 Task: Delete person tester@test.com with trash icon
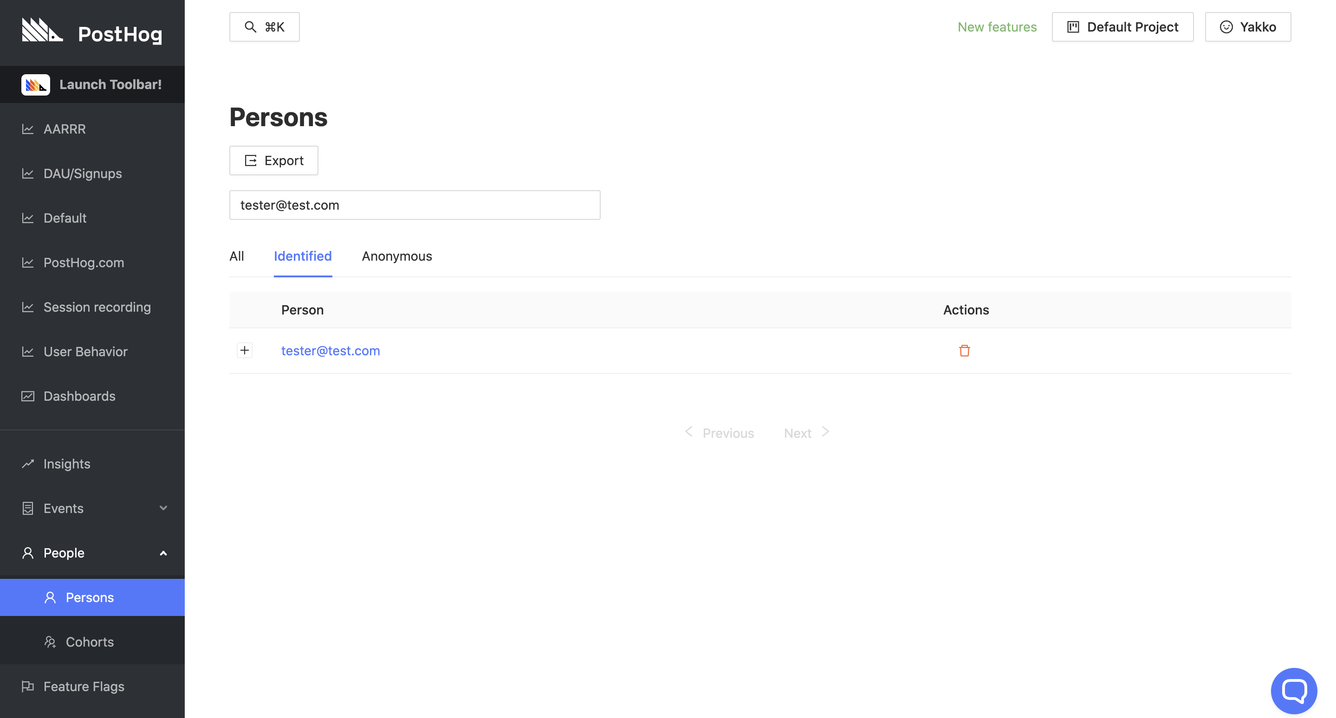coord(964,351)
